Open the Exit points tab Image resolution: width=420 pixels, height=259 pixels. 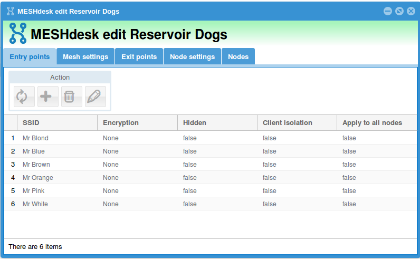point(139,56)
